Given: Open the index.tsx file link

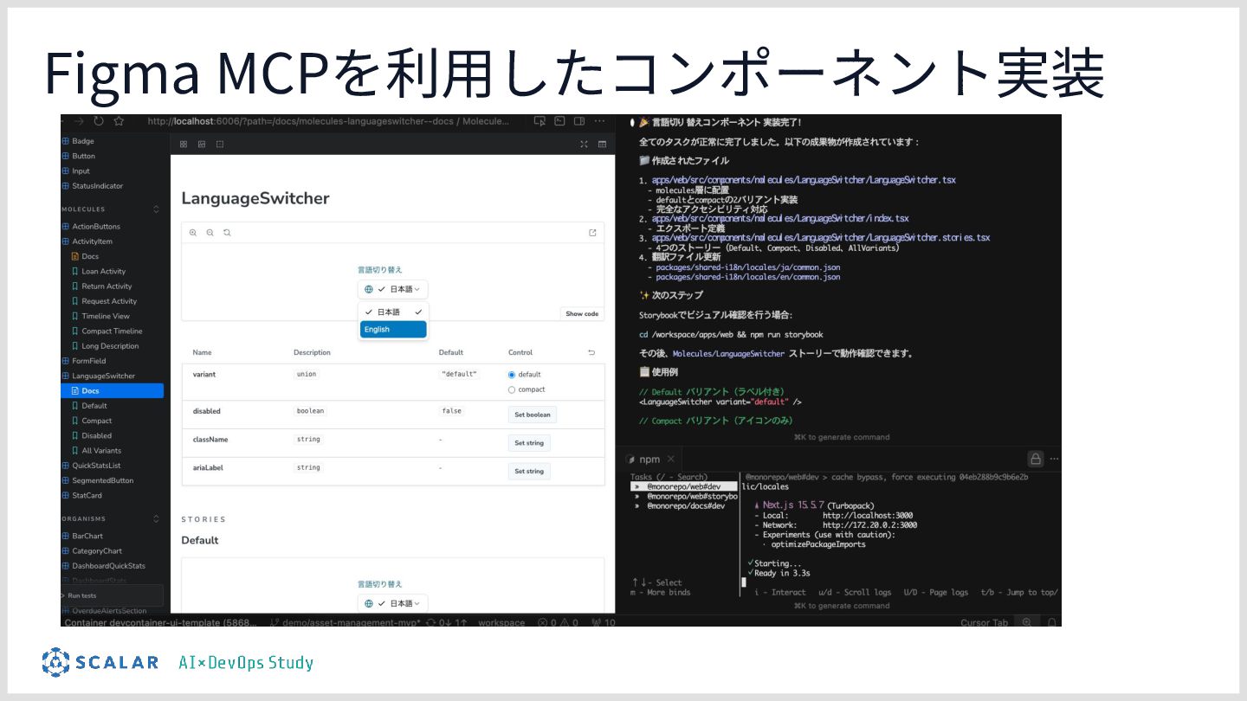Looking at the screenshot, I should coord(780,219).
